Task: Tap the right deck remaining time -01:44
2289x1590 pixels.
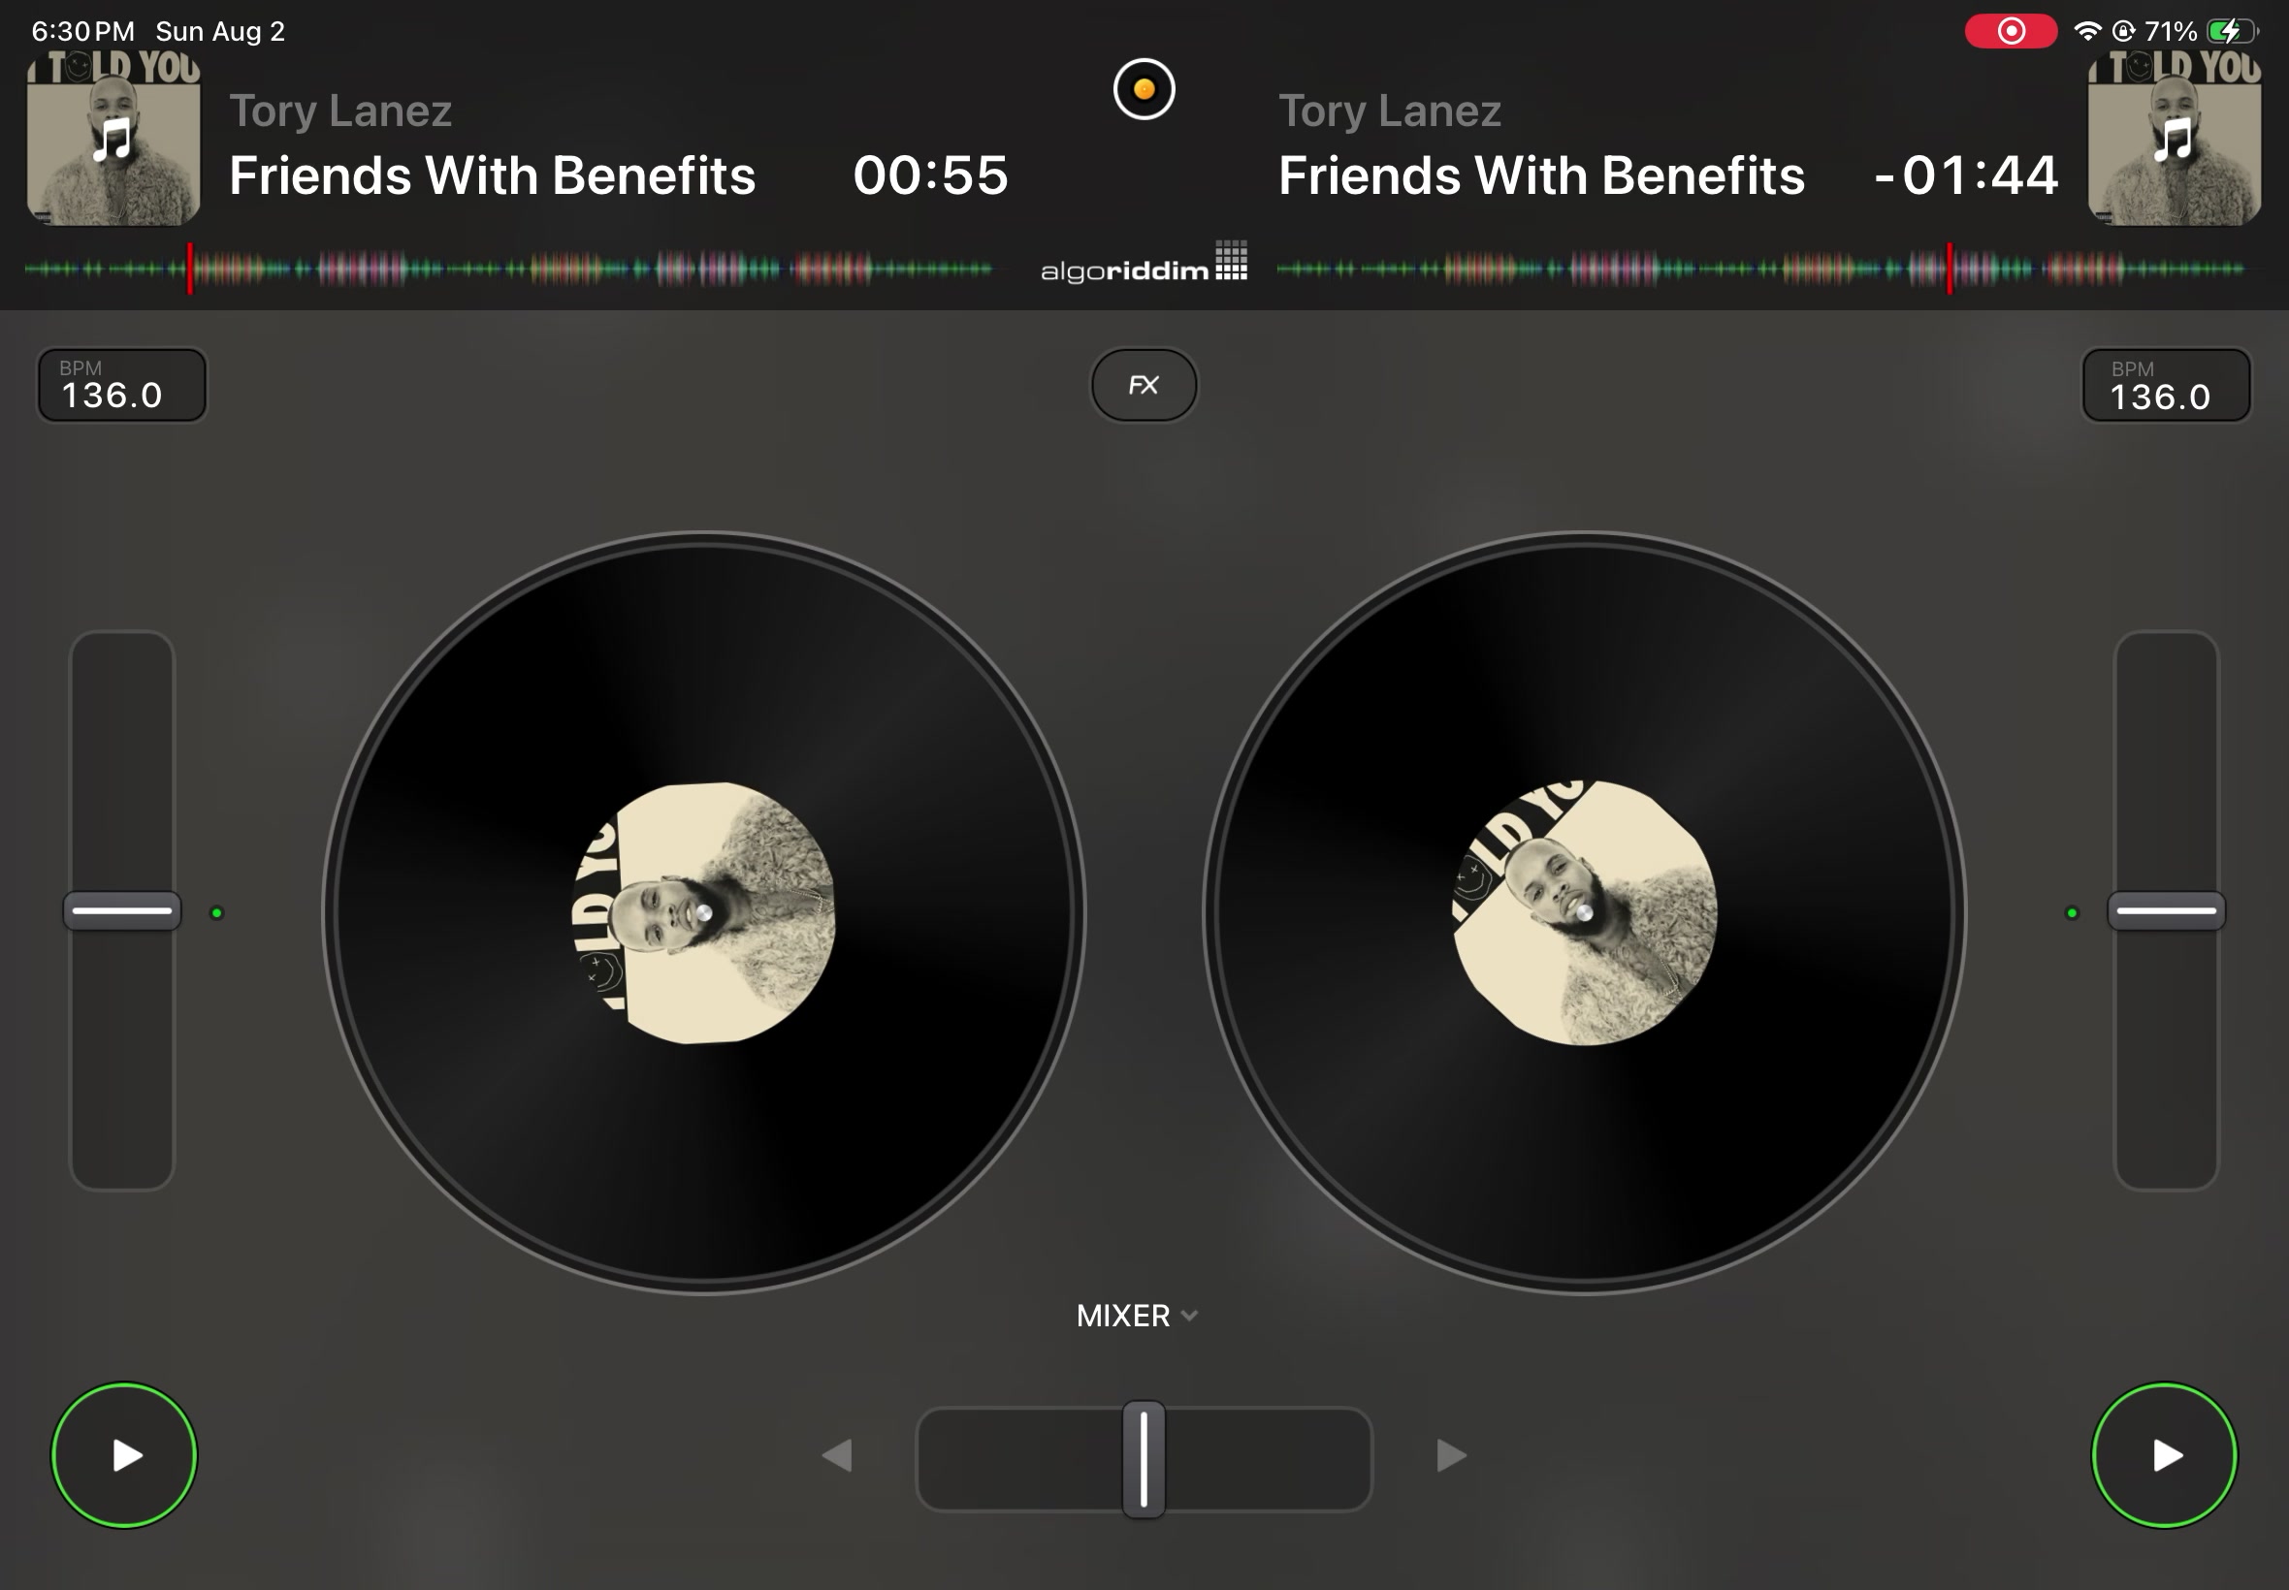Action: tap(1965, 175)
